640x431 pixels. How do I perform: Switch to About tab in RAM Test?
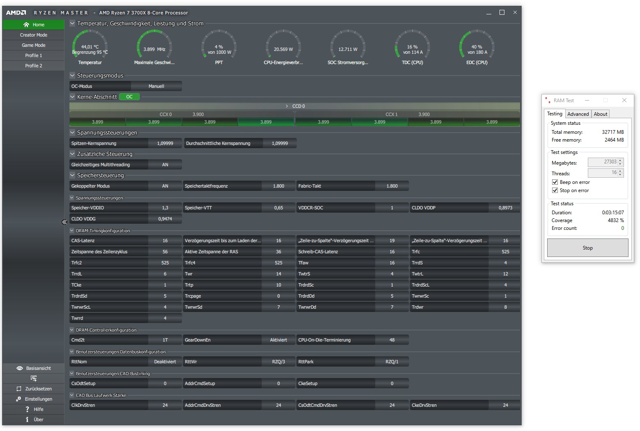coord(600,114)
